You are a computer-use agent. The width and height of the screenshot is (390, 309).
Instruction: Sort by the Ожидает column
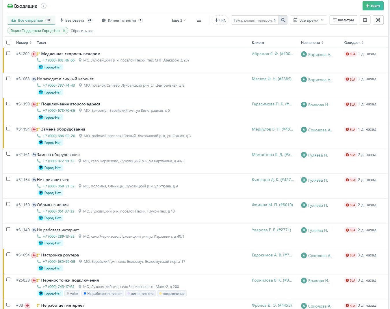tap(354, 42)
